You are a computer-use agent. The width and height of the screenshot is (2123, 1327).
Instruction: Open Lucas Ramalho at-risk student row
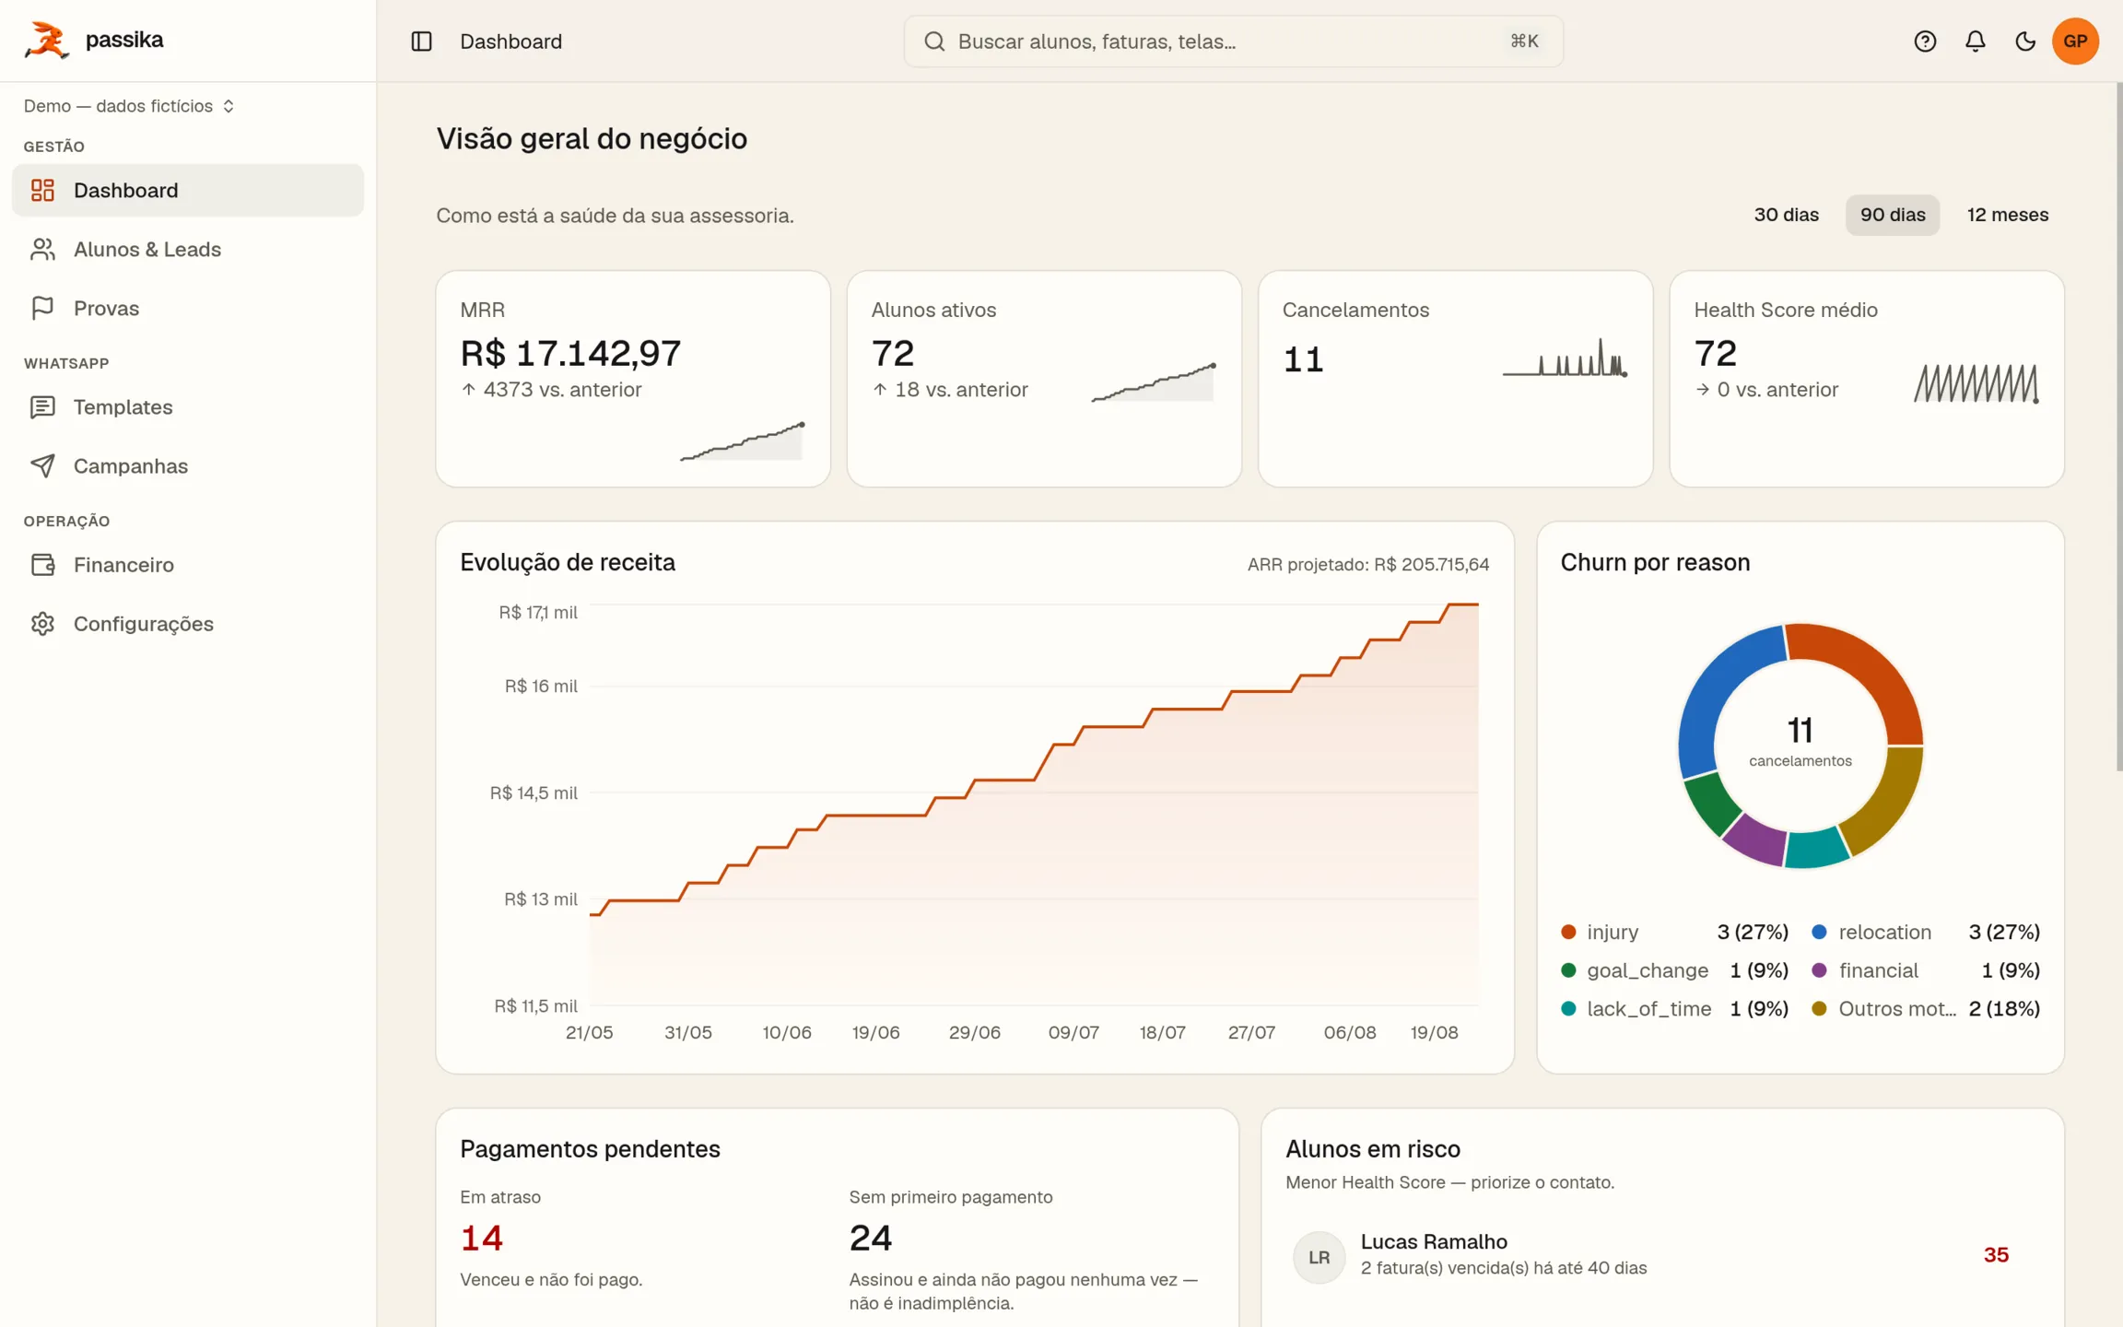(1662, 1255)
